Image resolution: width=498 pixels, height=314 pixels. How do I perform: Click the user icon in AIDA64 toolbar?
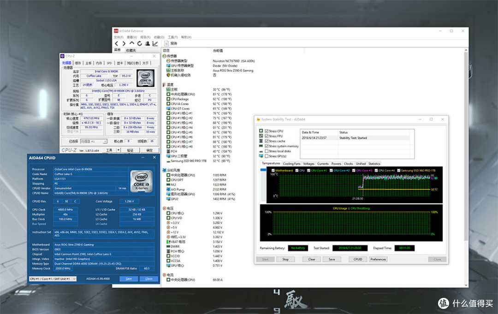click(x=148, y=43)
